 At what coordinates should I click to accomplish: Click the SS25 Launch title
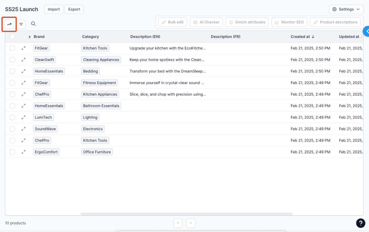pos(22,9)
